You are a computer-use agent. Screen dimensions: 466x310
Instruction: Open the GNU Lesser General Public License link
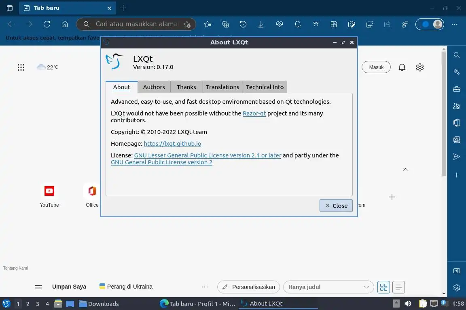[x=208, y=155]
